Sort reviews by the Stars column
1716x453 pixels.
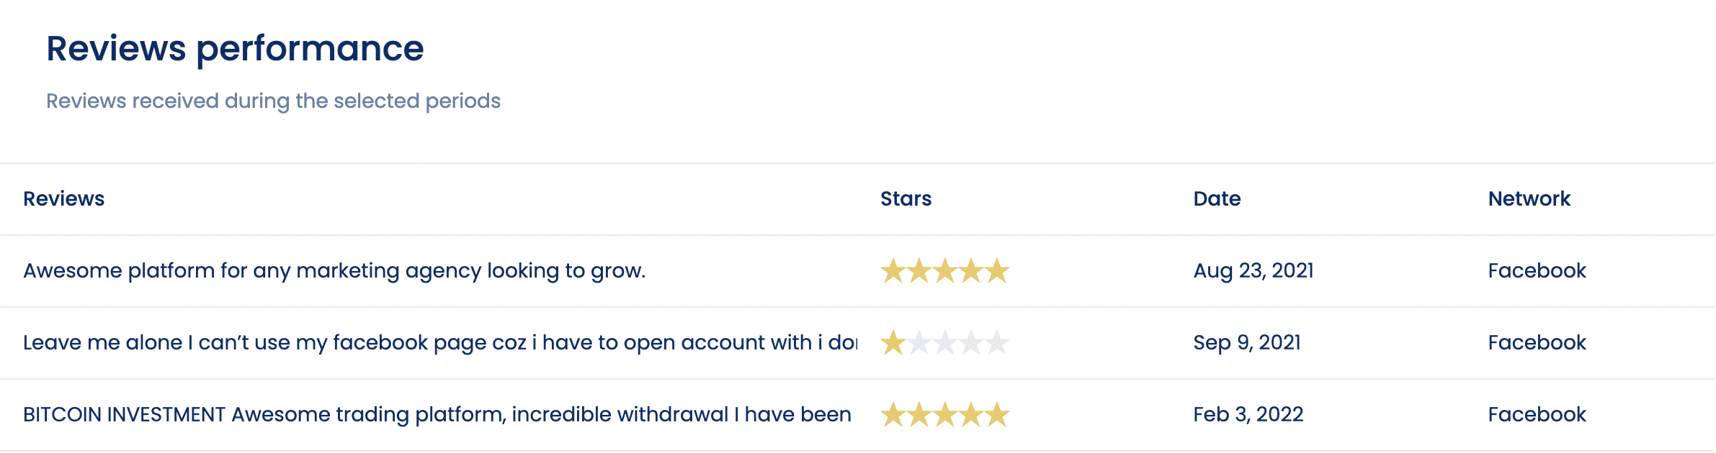click(907, 199)
